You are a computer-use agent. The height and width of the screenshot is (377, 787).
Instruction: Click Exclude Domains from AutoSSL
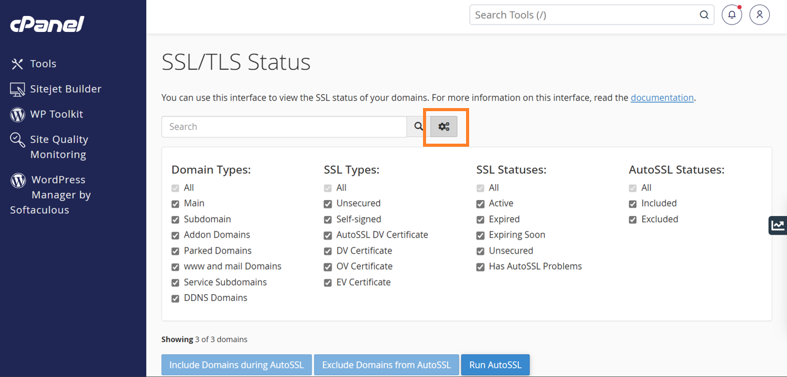click(386, 365)
